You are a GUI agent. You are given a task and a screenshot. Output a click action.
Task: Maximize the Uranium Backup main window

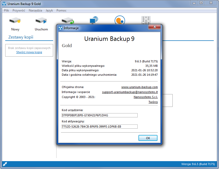pyautogui.click(x=201, y=3)
